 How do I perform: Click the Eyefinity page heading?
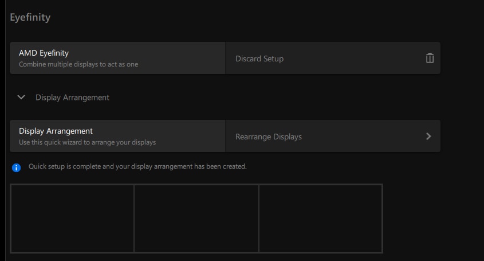30,17
